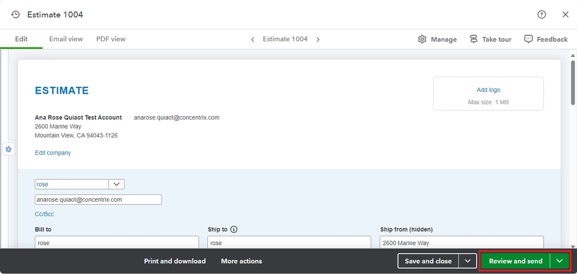
Task: Open the estimate history clock icon
Action: tap(16, 14)
